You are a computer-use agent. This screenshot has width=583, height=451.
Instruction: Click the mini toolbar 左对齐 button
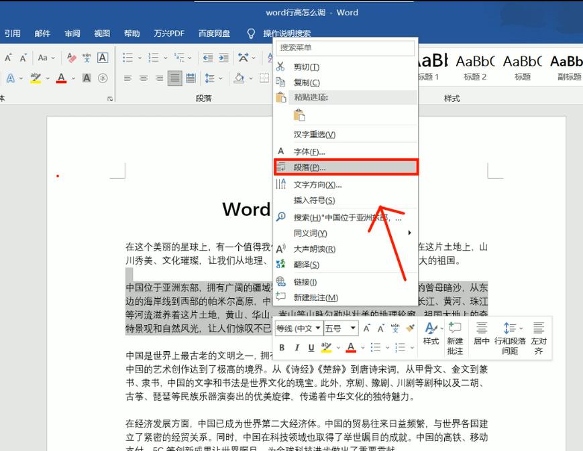(539, 338)
